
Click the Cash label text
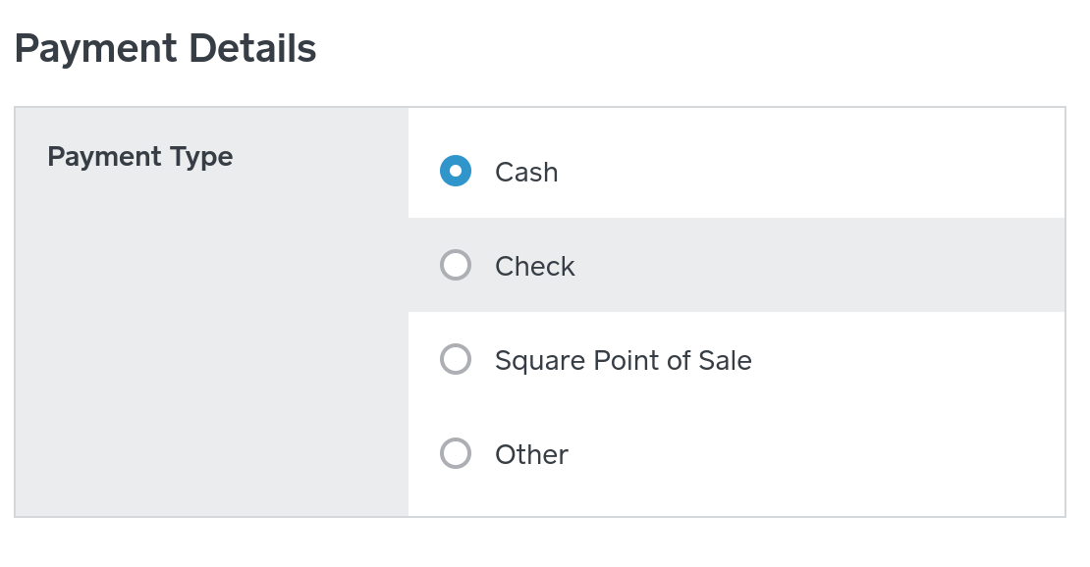click(526, 172)
